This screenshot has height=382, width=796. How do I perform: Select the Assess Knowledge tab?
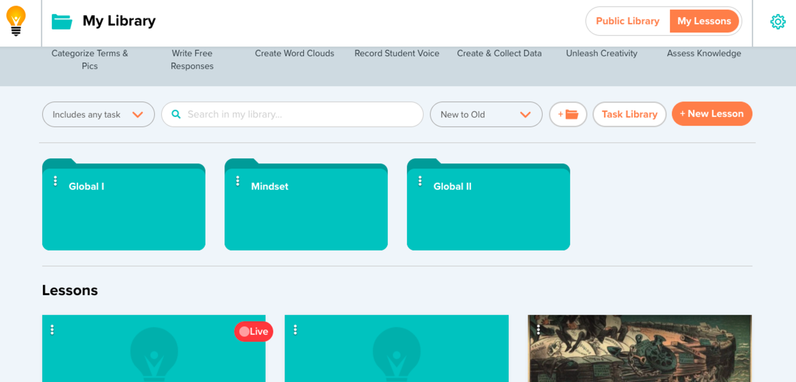point(703,54)
